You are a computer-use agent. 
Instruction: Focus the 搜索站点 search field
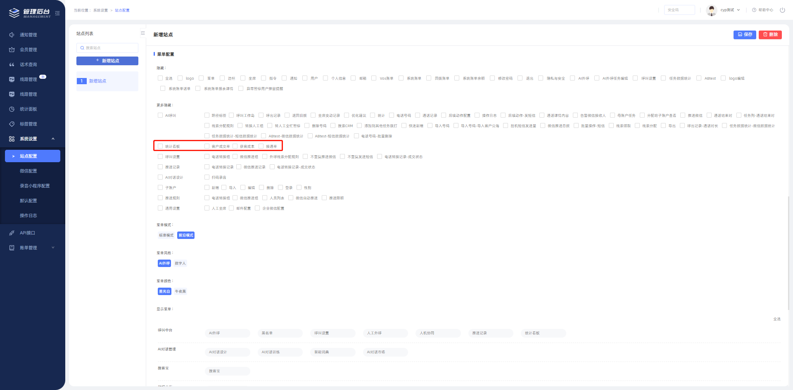[107, 48]
